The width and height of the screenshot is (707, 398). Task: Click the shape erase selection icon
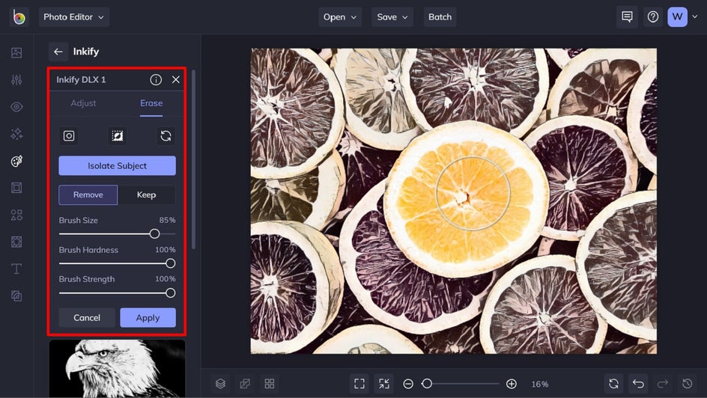point(69,135)
